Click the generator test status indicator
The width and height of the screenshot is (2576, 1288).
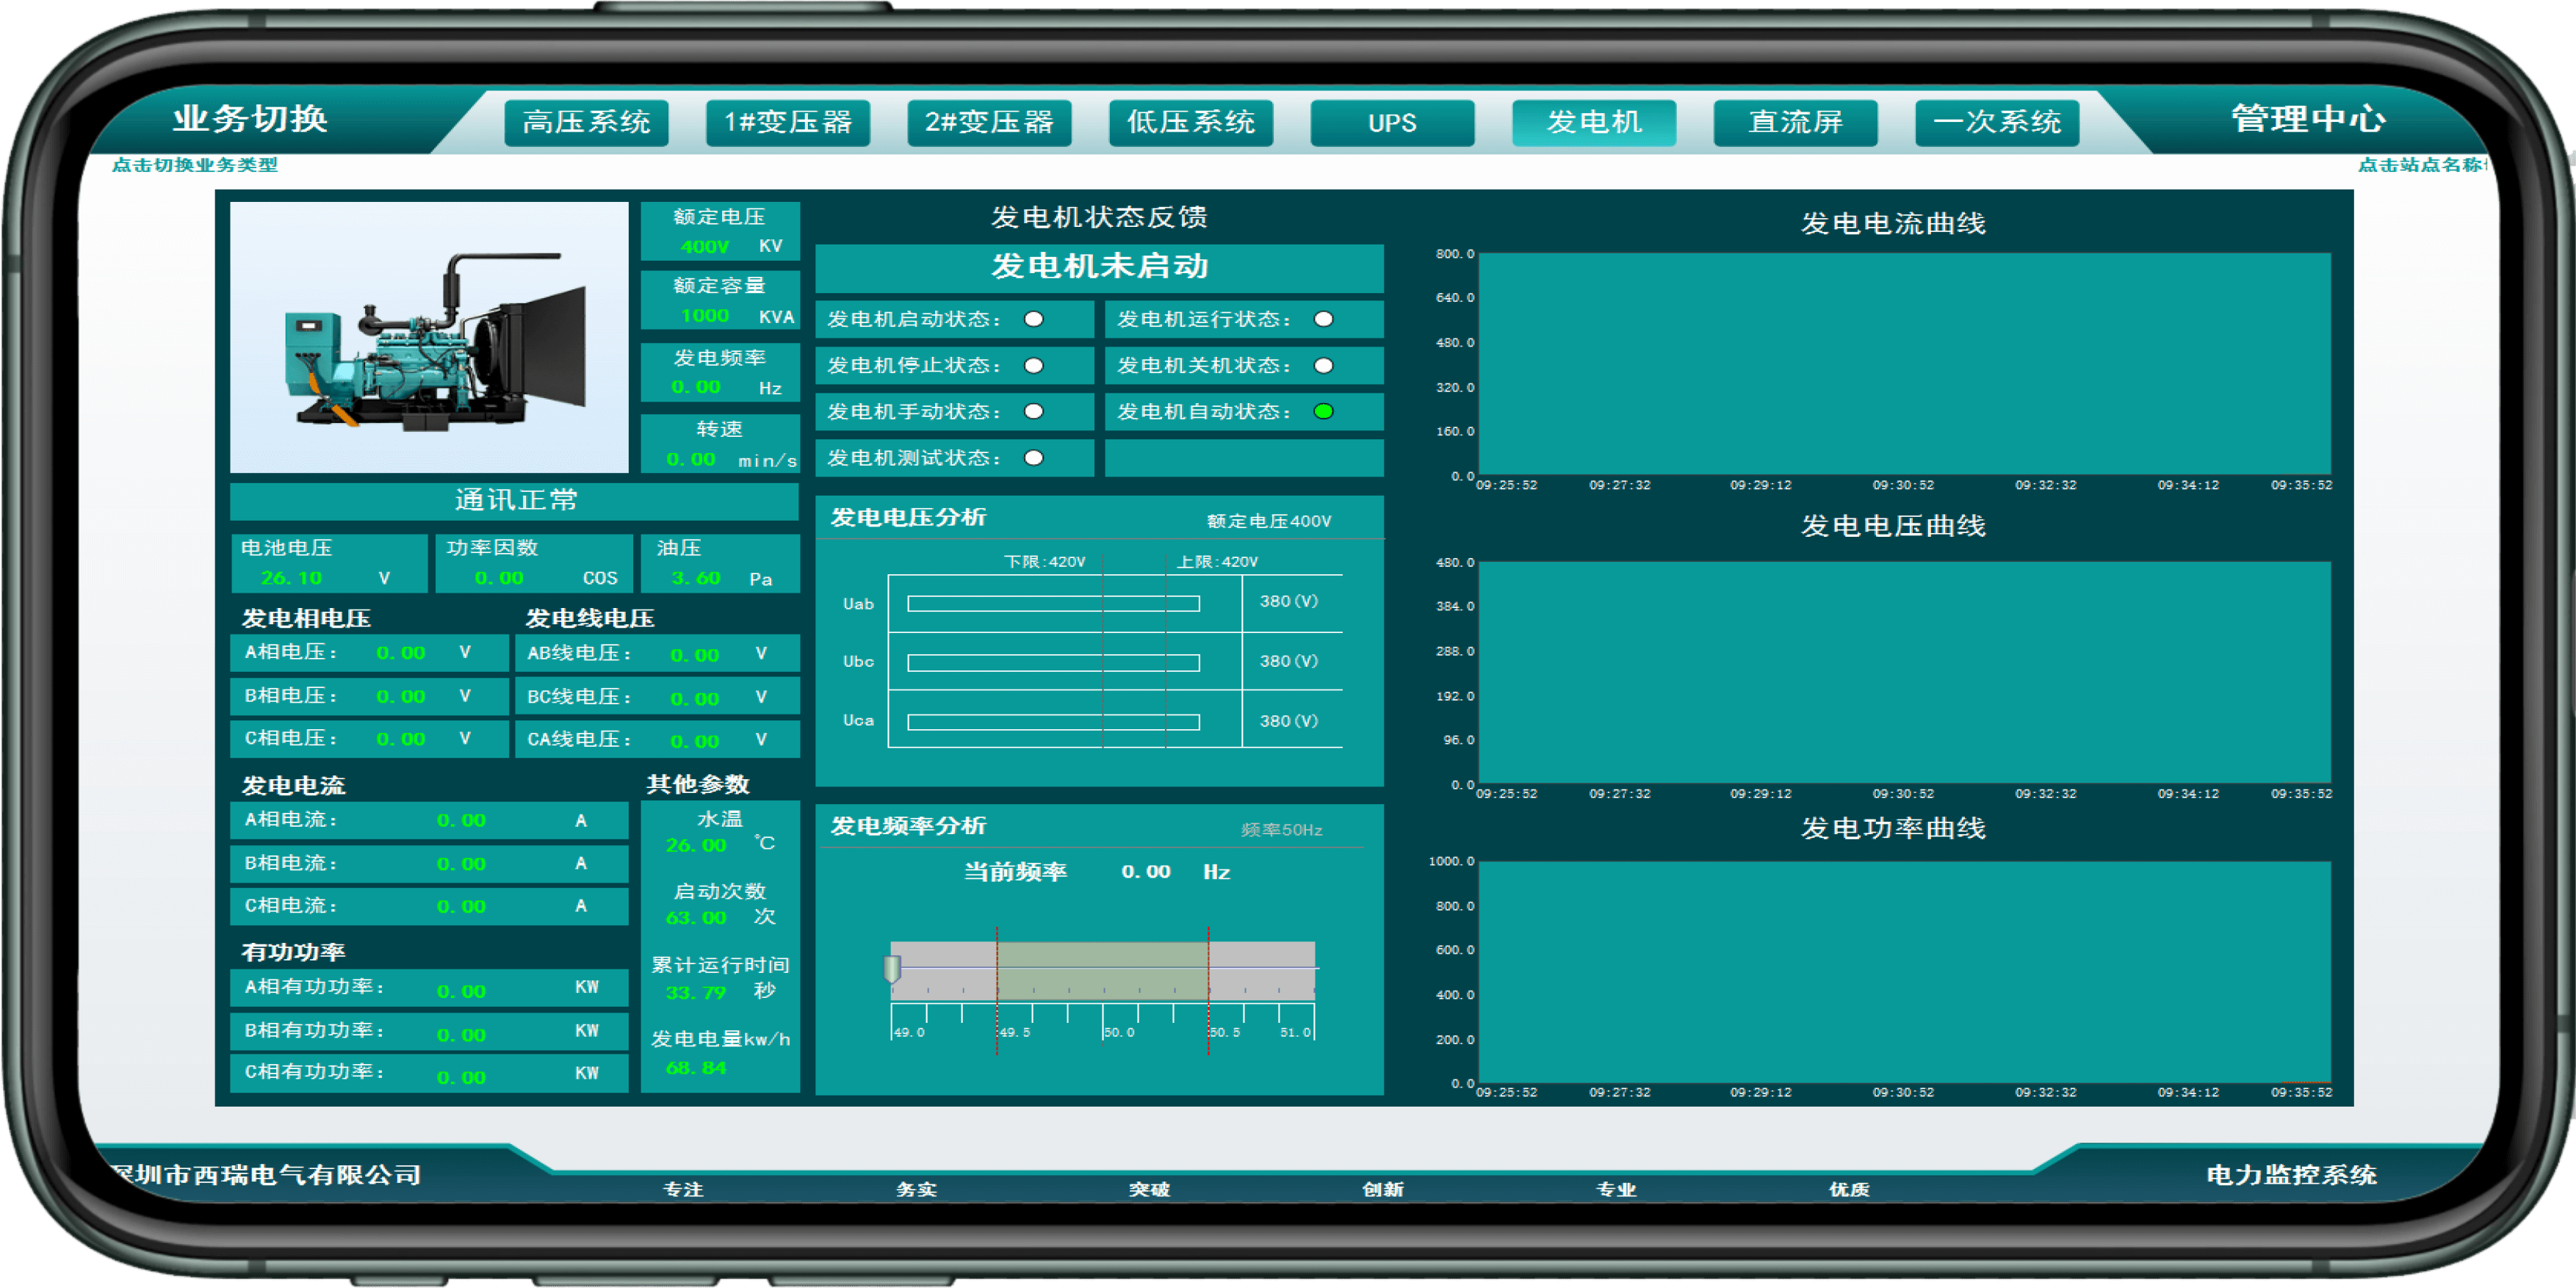[1034, 457]
